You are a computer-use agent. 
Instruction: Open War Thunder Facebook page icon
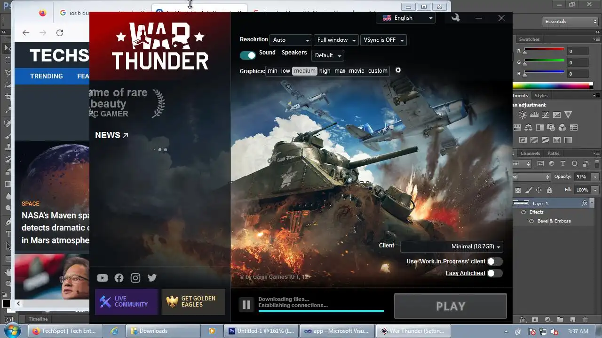(x=119, y=278)
